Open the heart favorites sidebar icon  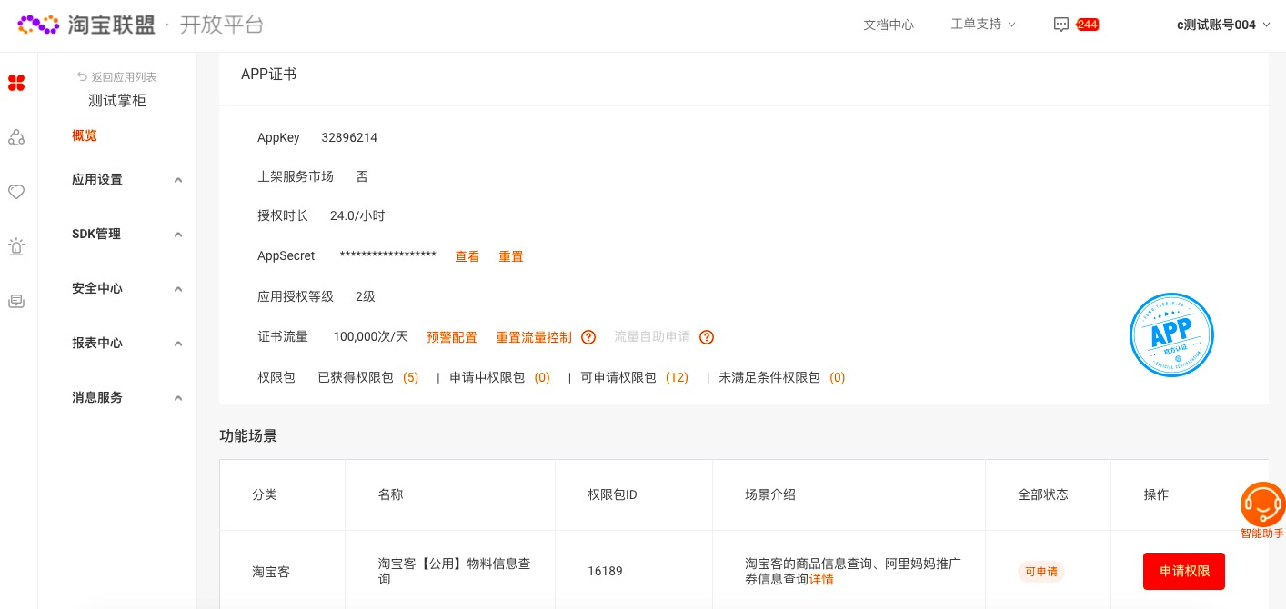tap(16, 192)
